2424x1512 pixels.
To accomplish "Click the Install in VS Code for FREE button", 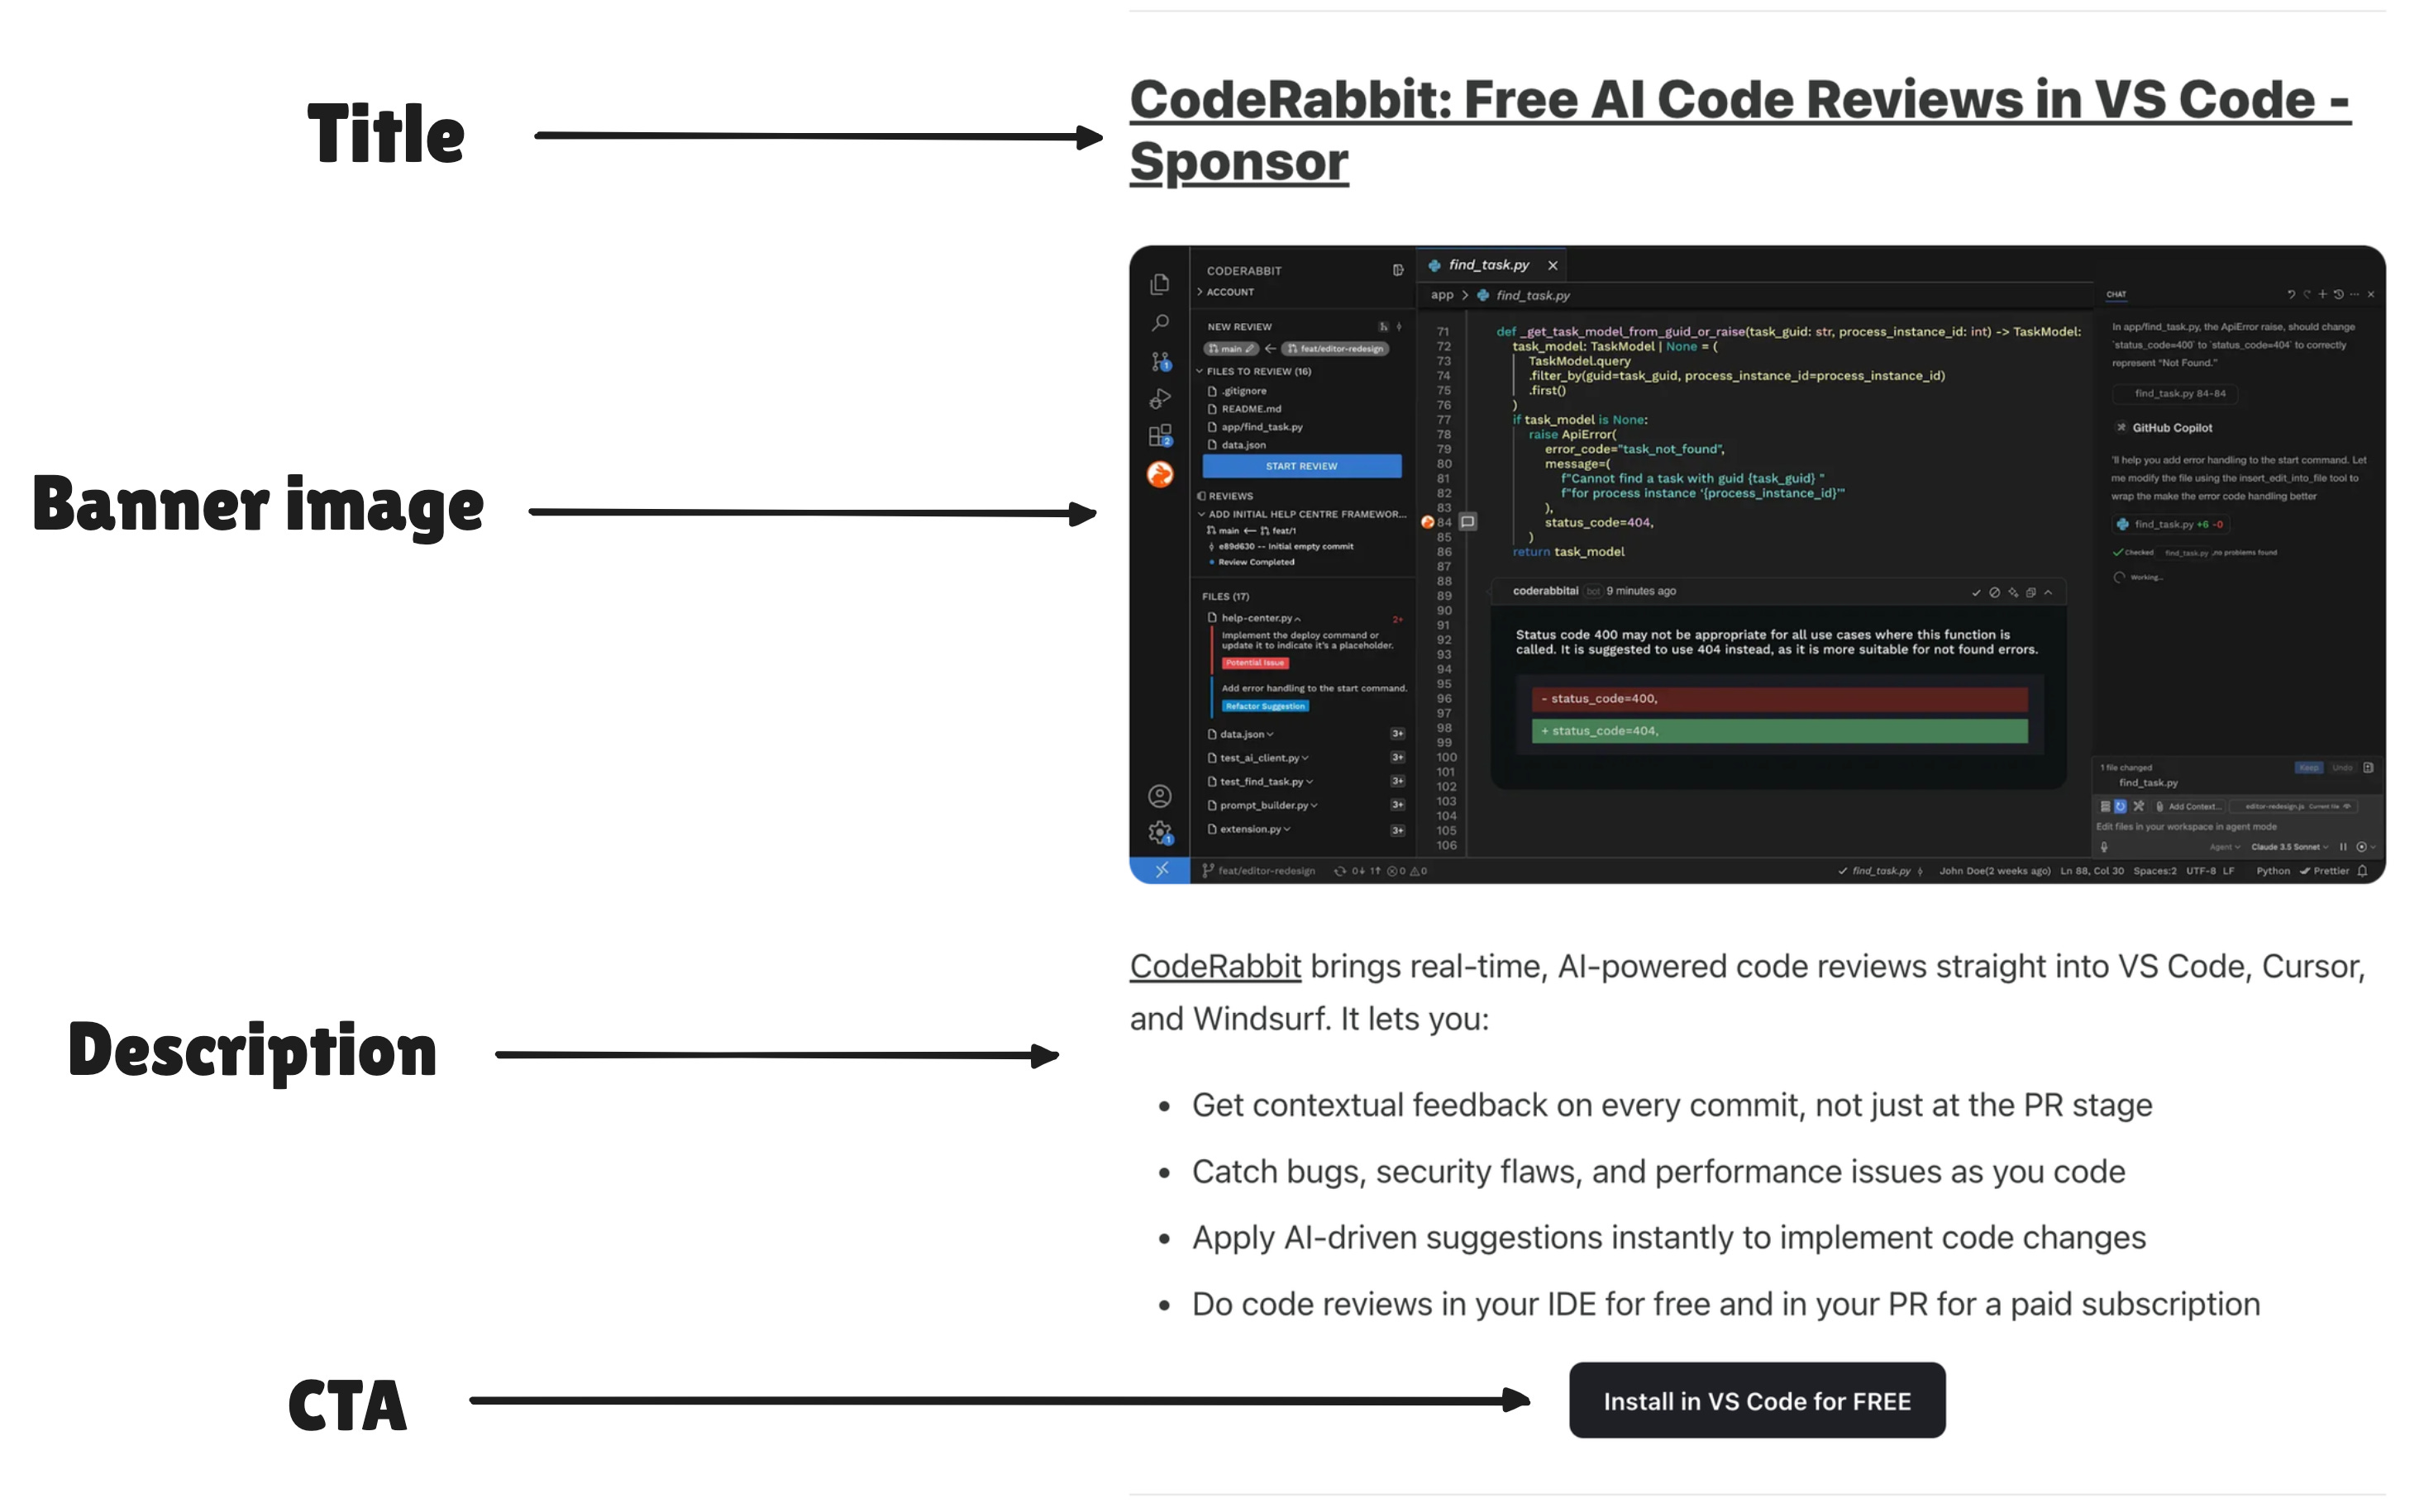I will (1756, 1400).
